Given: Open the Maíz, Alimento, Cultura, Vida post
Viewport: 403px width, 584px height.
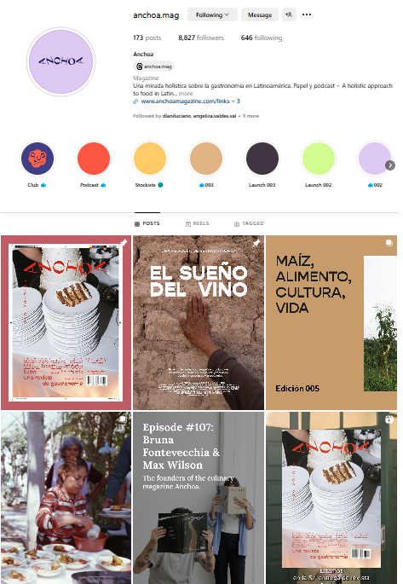Looking at the screenshot, I should (x=331, y=322).
